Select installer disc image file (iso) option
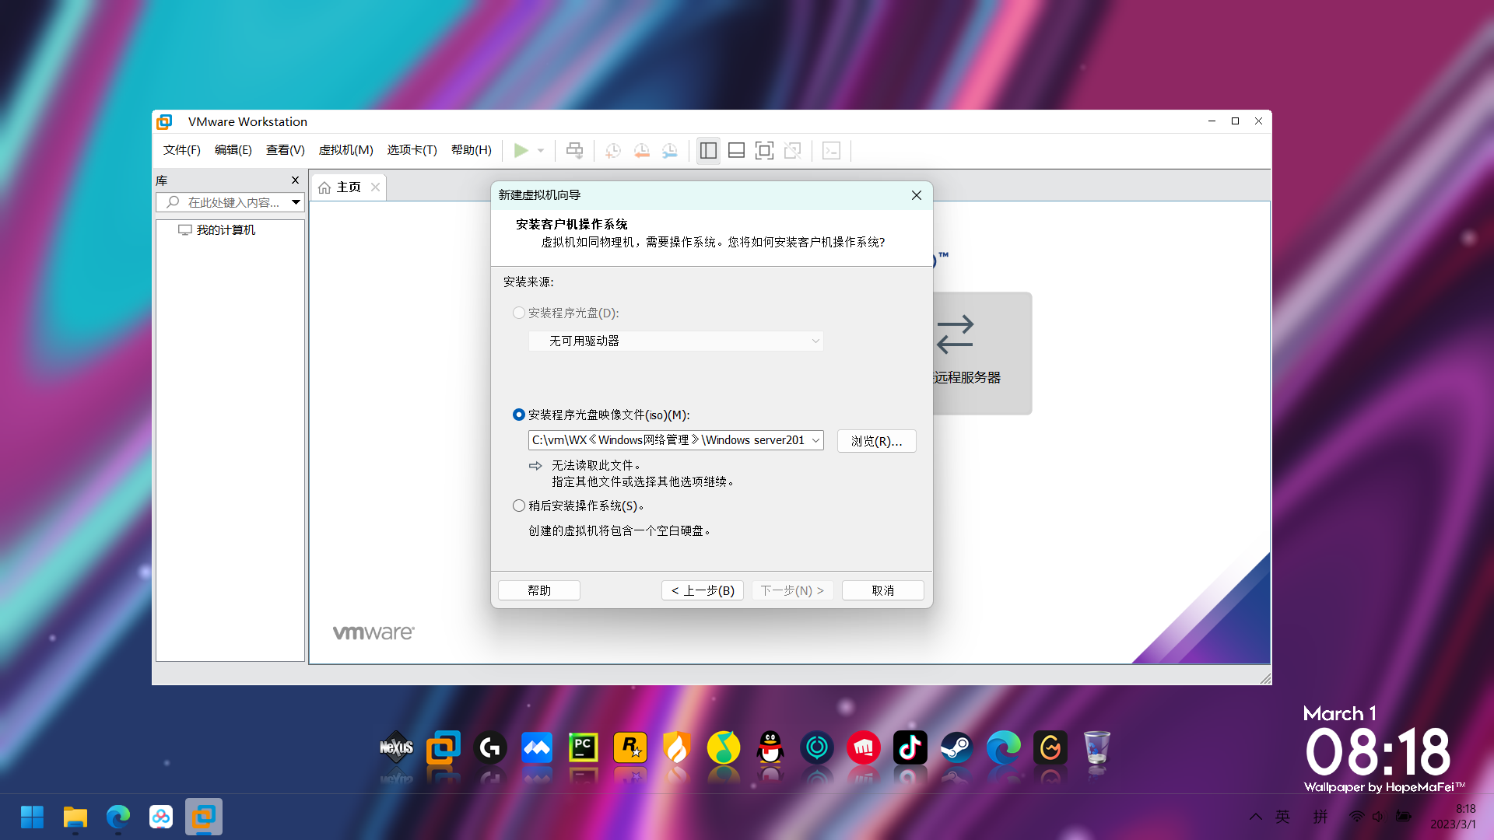This screenshot has width=1494, height=840. point(519,415)
